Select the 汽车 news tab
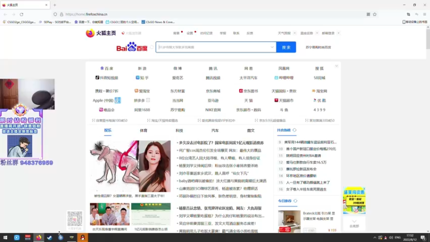 click(x=215, y=131)
